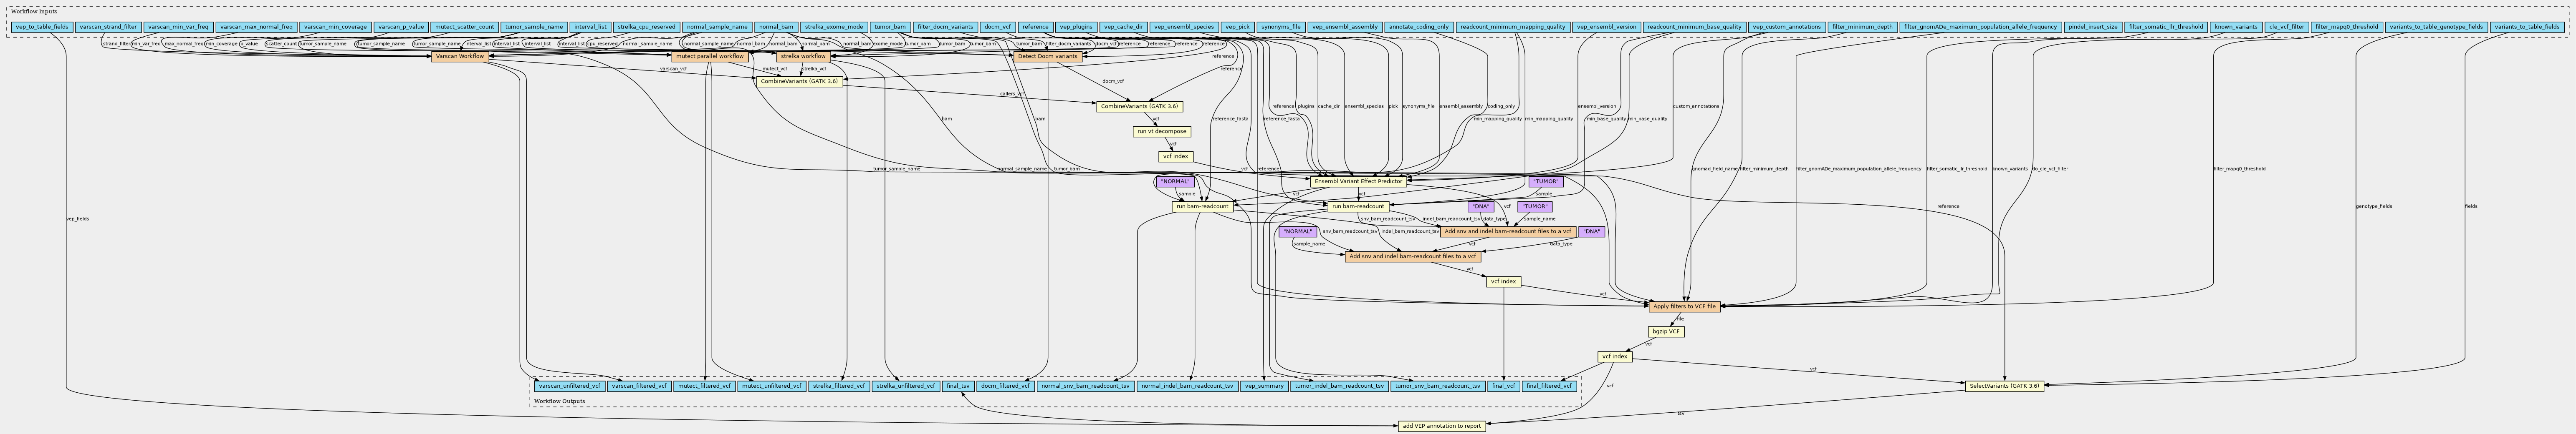Click the filter_gnomADe_maximum_population_allele_frequency input
The height and width of the screenshot is (434, 2576).
pyautogui.click(x=1980, y=27)
